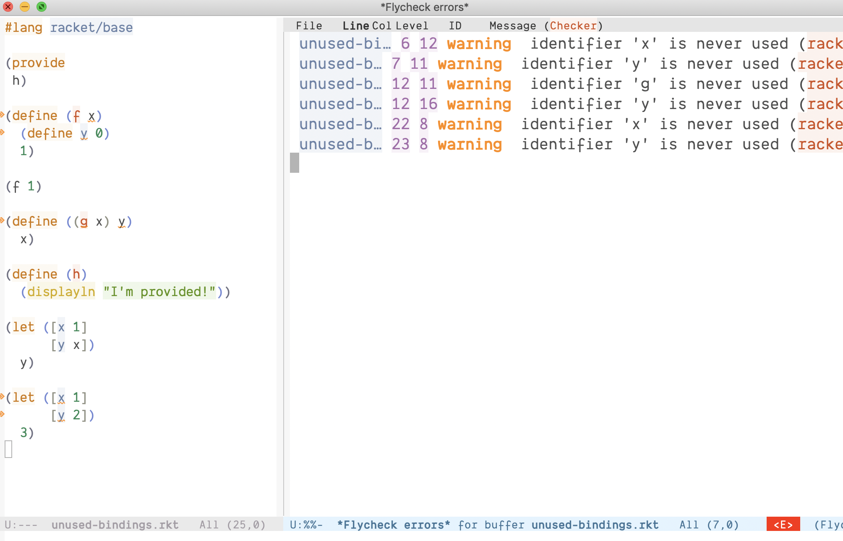Image resolution: width=843 pixels, height=541 pixels.
Task: Click the fringe warning arrow beside define ((g x) y)
Action: pos(2,220)
